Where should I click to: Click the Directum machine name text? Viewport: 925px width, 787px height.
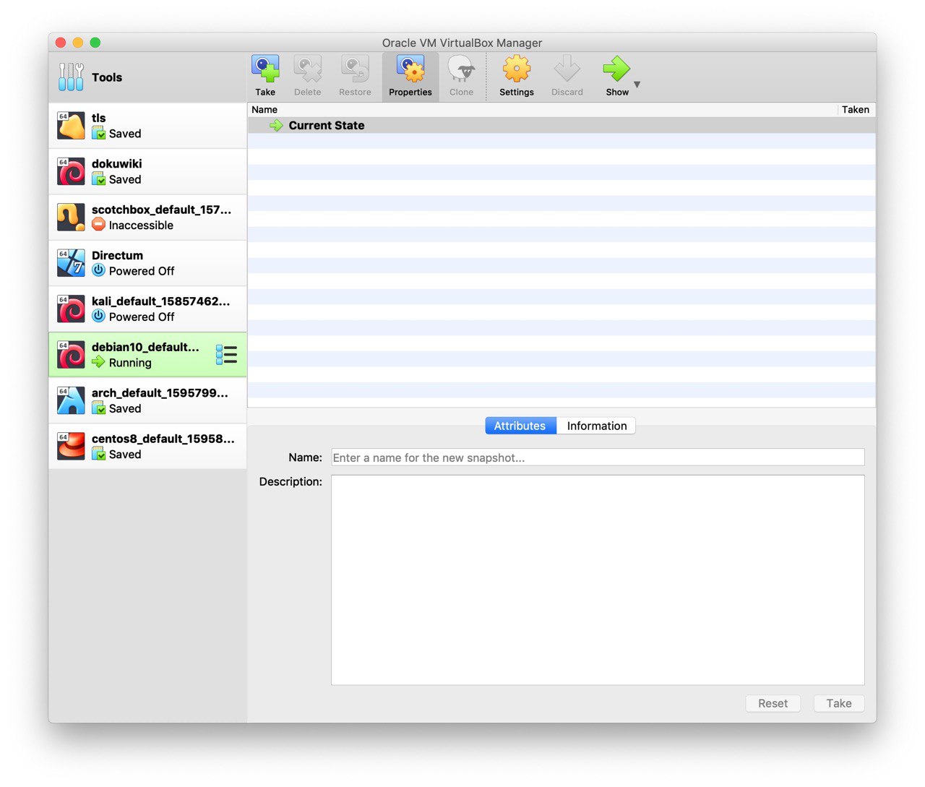118,255
